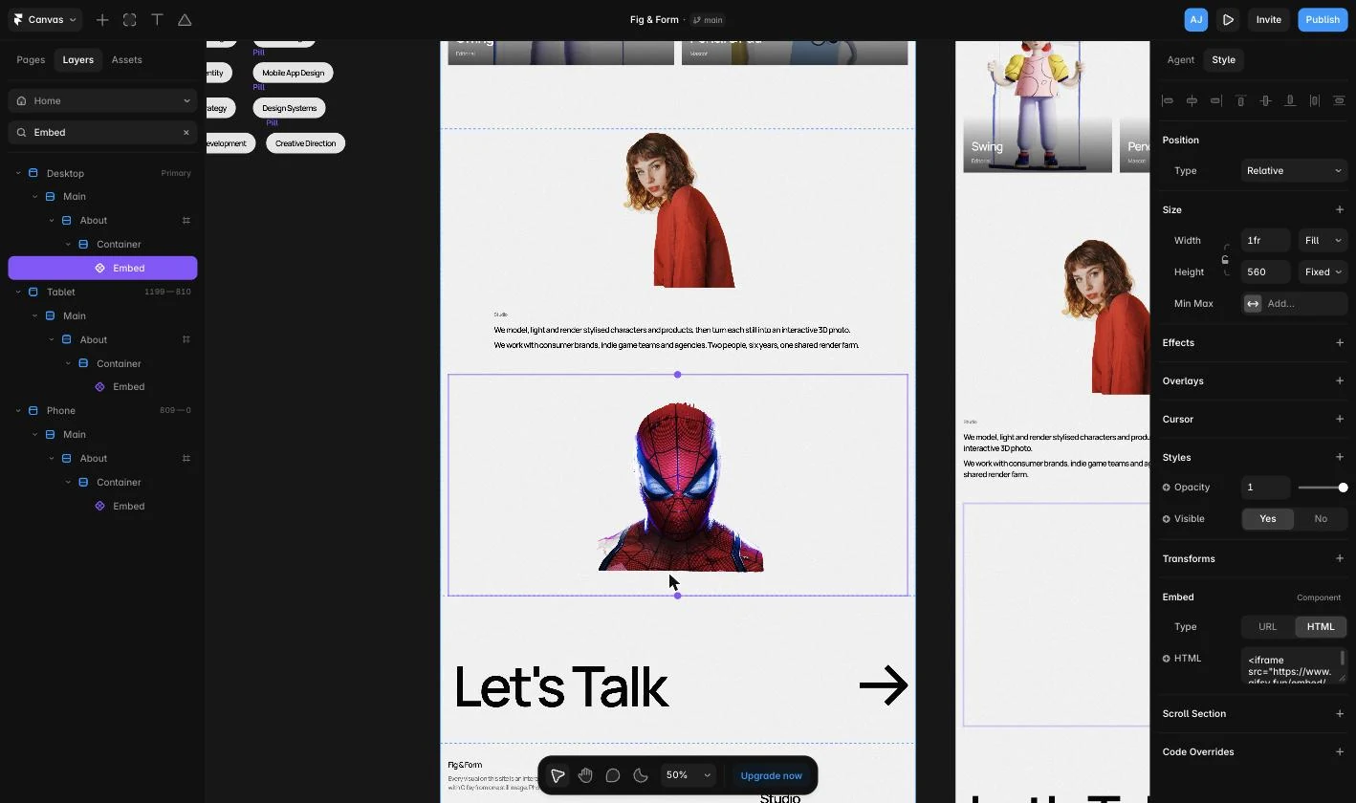Collapse the Desktop breakpoint in layers tree

[18, 173]
